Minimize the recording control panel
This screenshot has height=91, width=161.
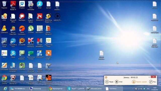click(149, 77)
